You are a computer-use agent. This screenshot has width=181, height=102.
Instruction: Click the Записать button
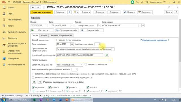pos(60,12)
